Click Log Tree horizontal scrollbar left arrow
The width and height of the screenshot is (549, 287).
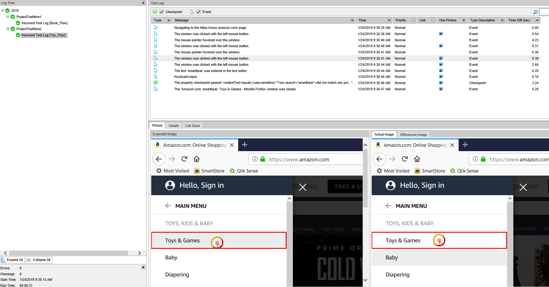(5, 253)
